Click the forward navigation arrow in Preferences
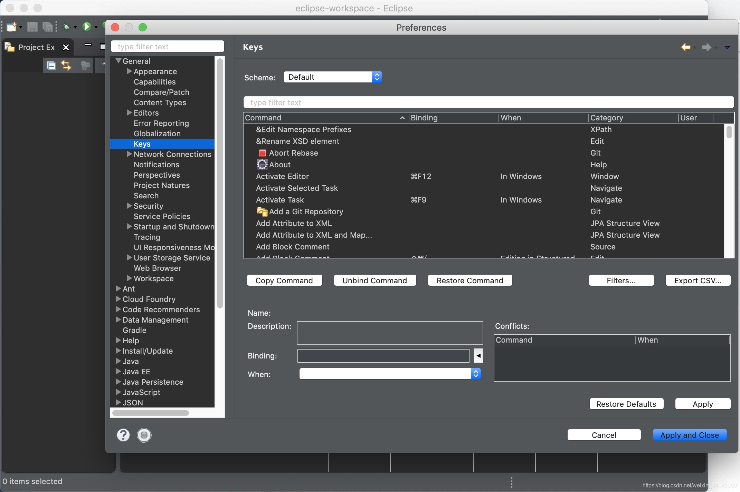 pyautogui.click(x=706, y=47)
